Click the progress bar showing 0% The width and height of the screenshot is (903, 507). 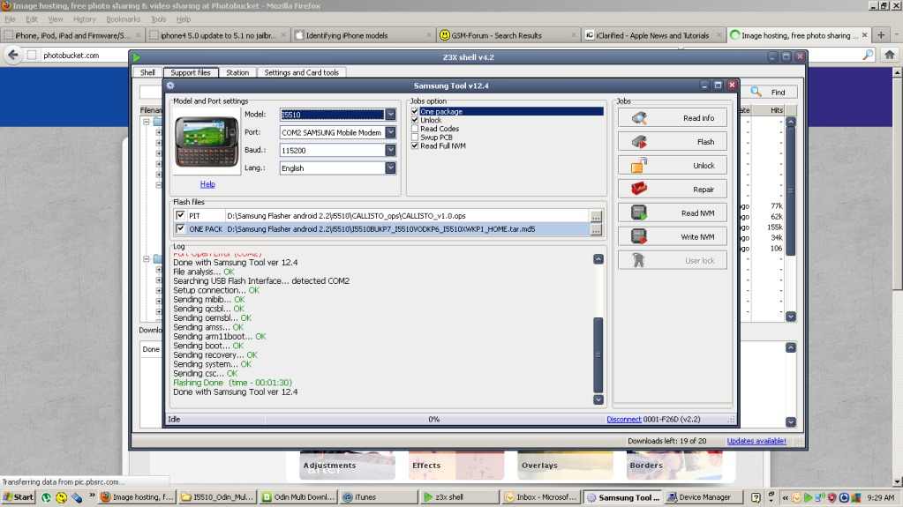tap(433, 420)
